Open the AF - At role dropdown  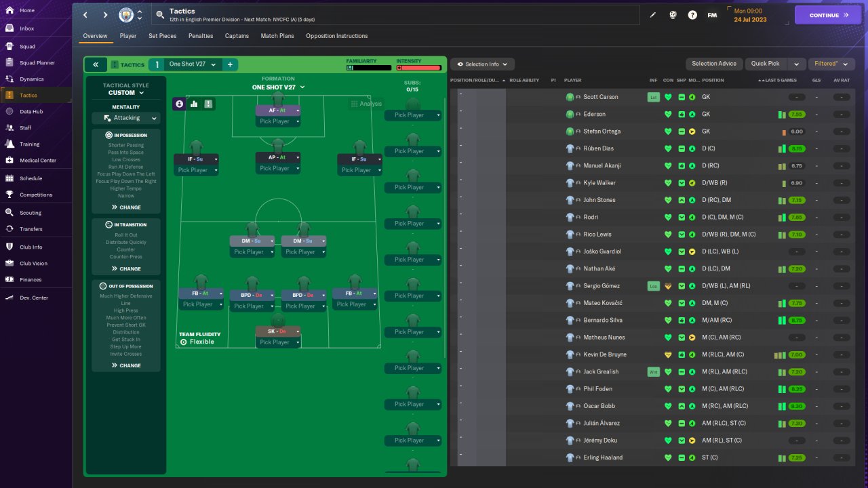point(278,110)
